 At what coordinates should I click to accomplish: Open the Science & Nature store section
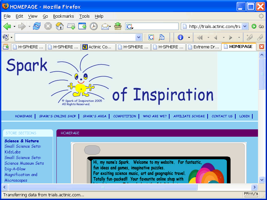22,141
